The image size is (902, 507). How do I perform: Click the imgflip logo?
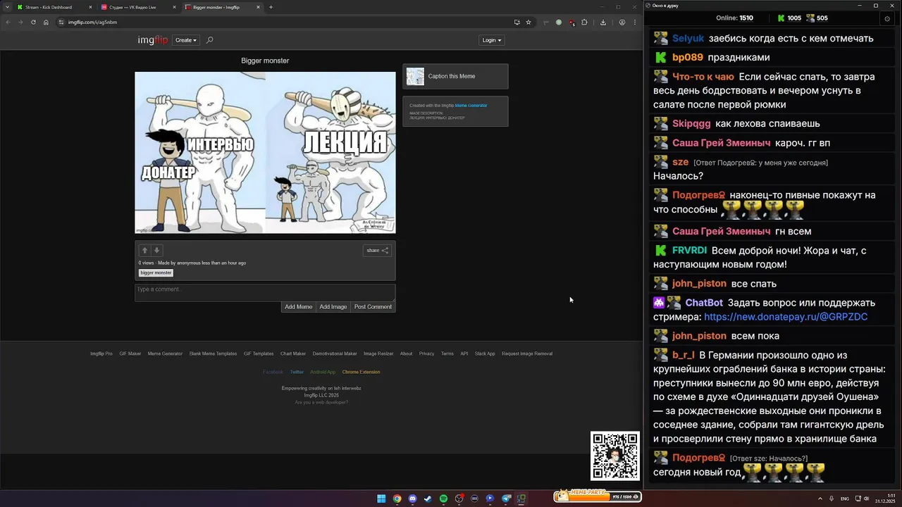pos(153,40)
